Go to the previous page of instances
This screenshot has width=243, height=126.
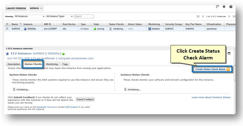click(x=203, y=16)
